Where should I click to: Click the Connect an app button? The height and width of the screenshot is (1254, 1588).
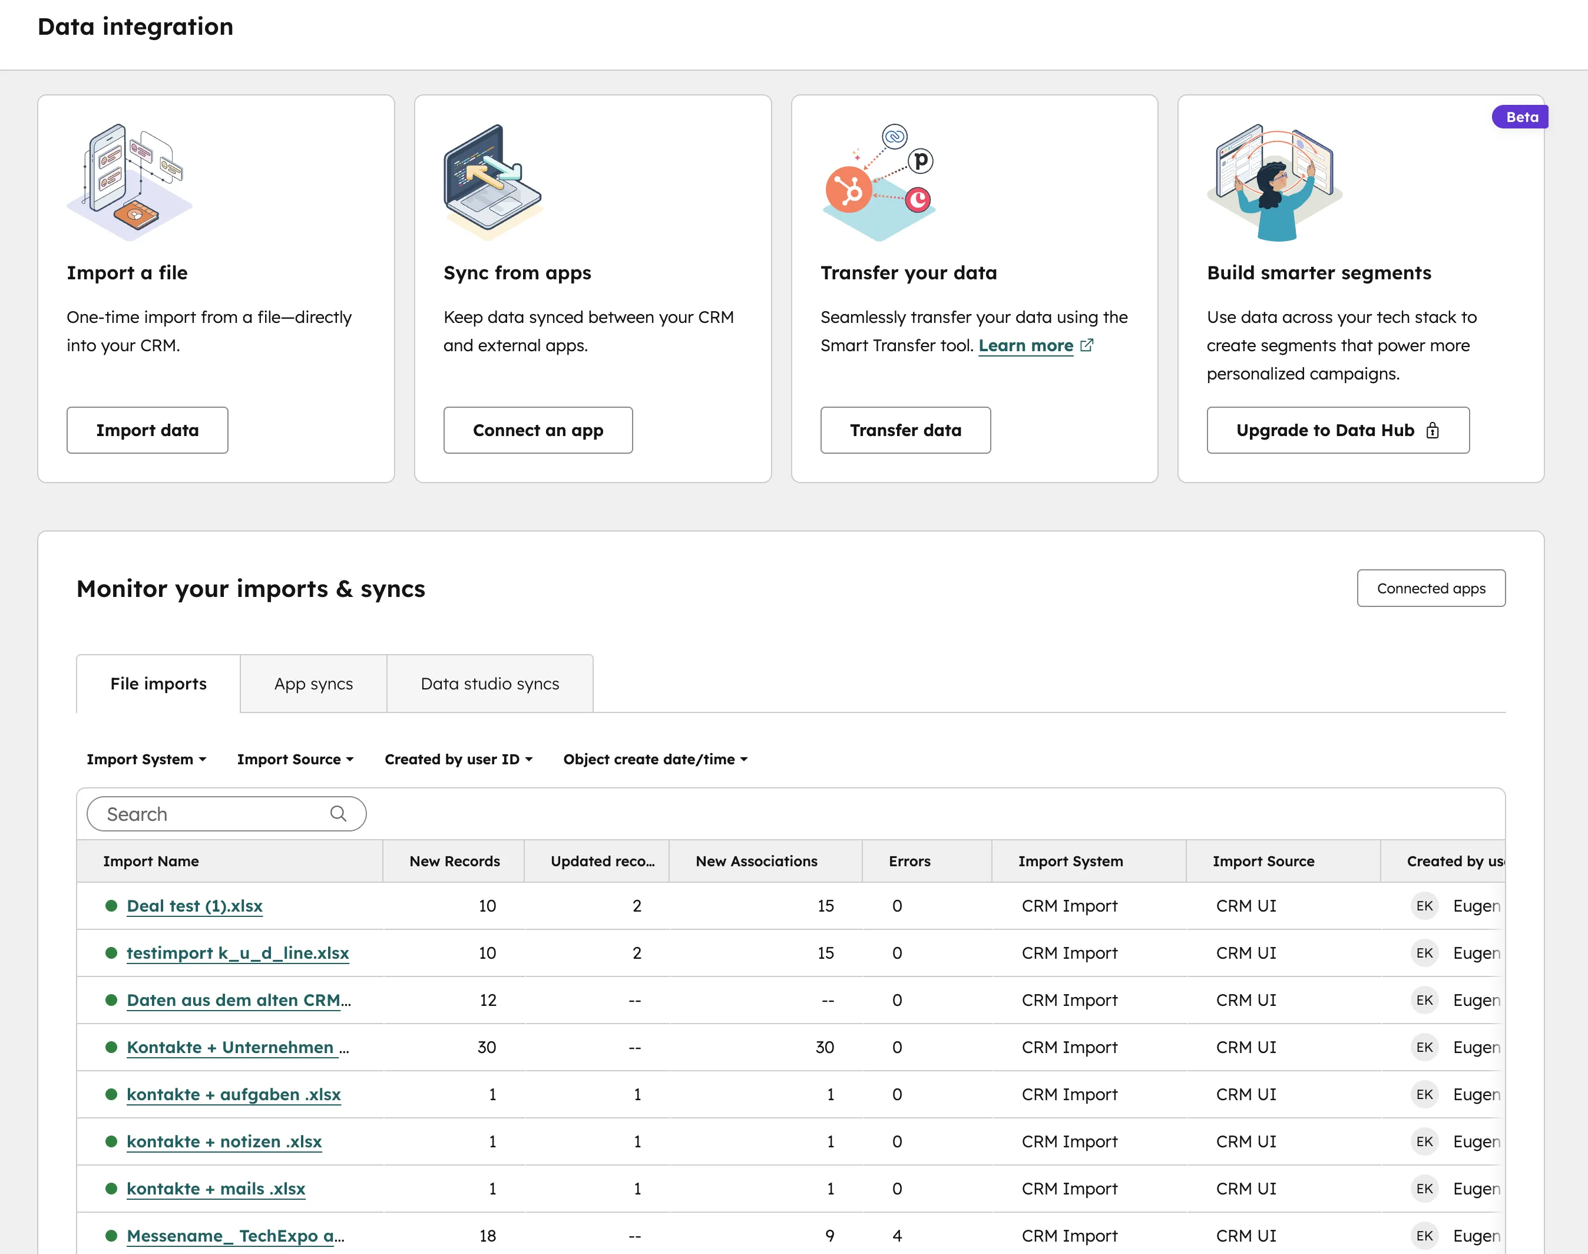[538, 430]
